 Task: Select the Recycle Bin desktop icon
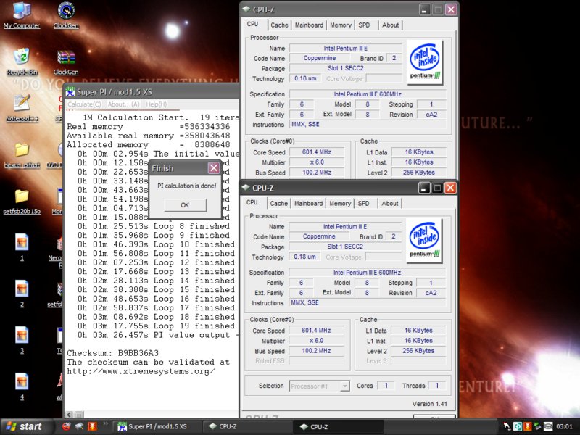[x=22, y=62]
